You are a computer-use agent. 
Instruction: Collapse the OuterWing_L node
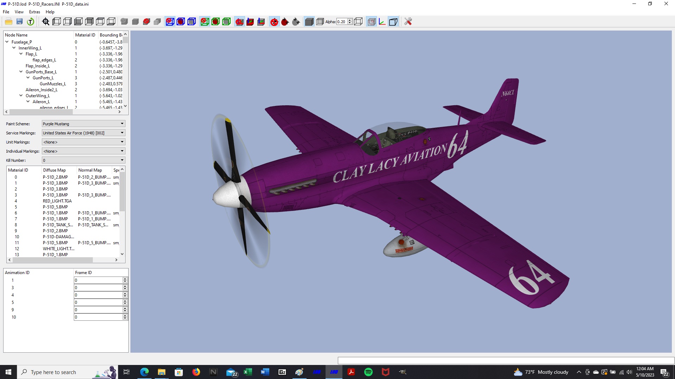pyautogui.click(x=21, y=95)
